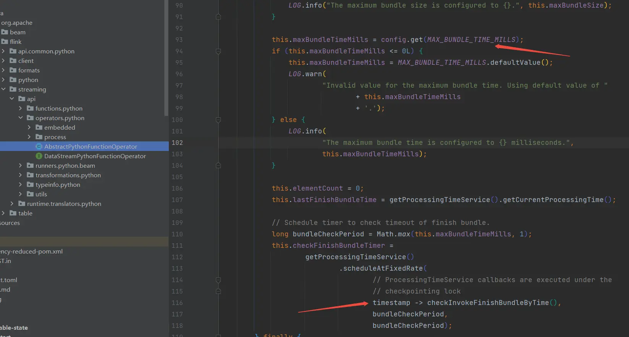Viewport: 629px width, 337px height.
Task: Expand runtime.translators.python package
Action: point(12,204)
